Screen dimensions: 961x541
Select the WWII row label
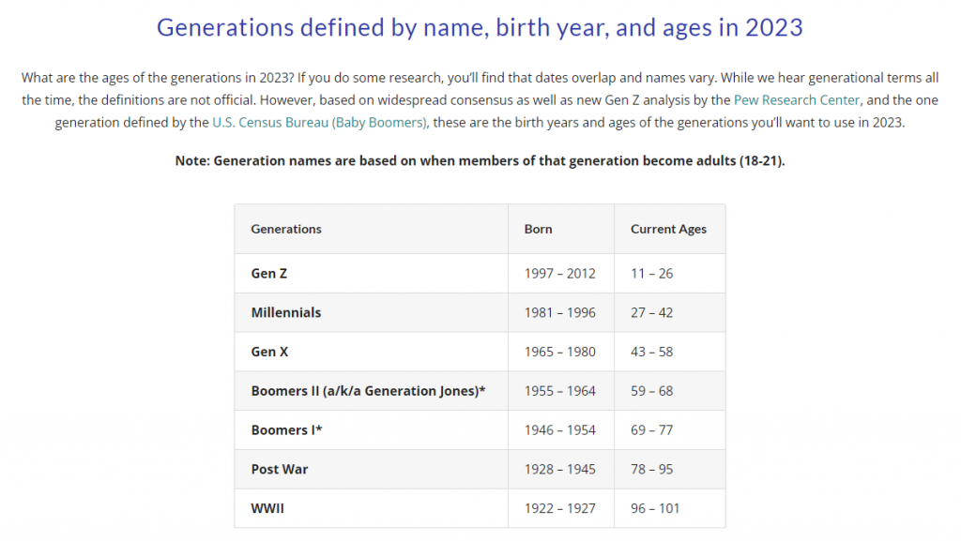[x=267, y=508]
